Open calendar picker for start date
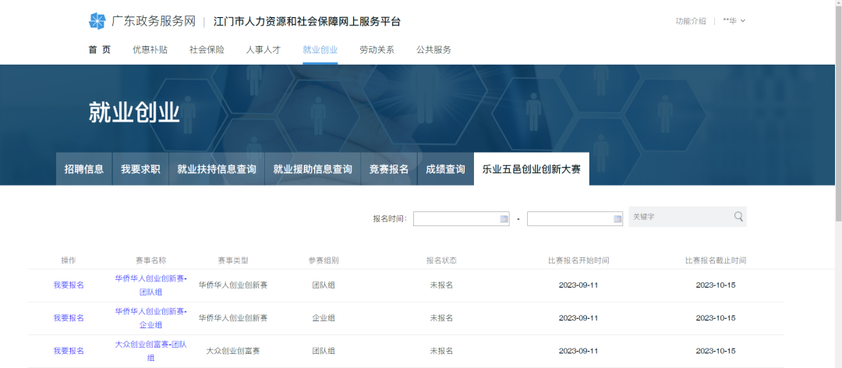Image resolution: width=842 pixels, height=368 pixels. [504, 219]
